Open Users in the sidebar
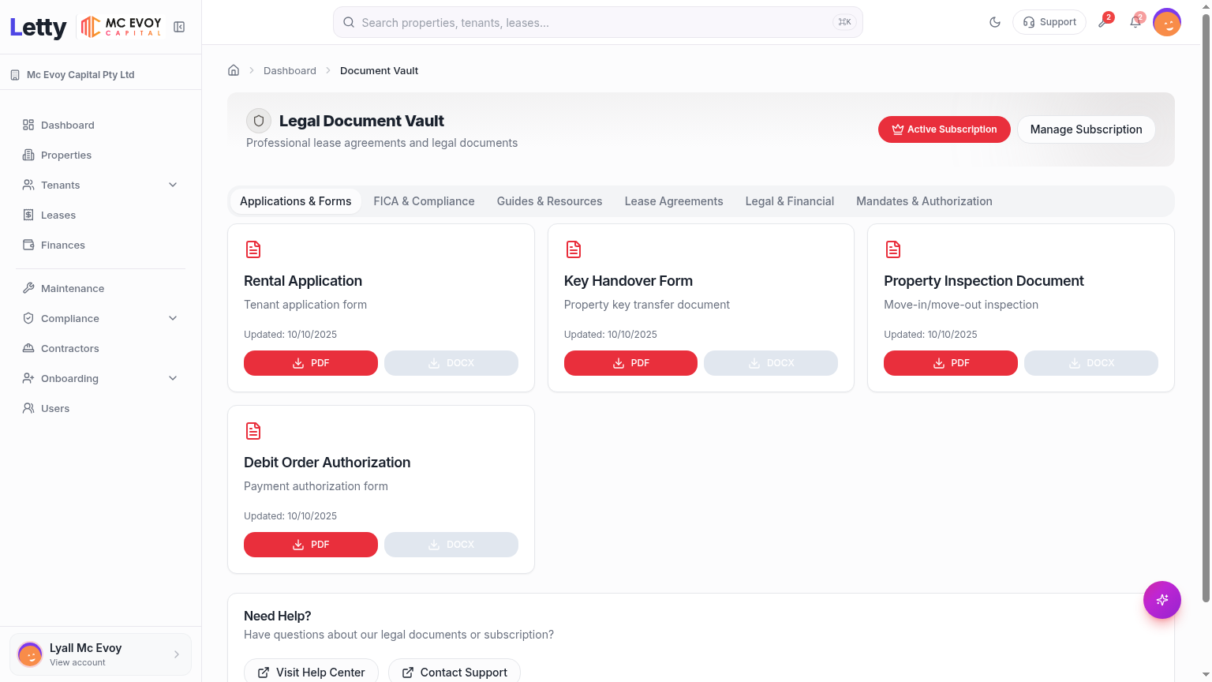The height and width of the screenshot is (682, 1212). coord(100,408)
